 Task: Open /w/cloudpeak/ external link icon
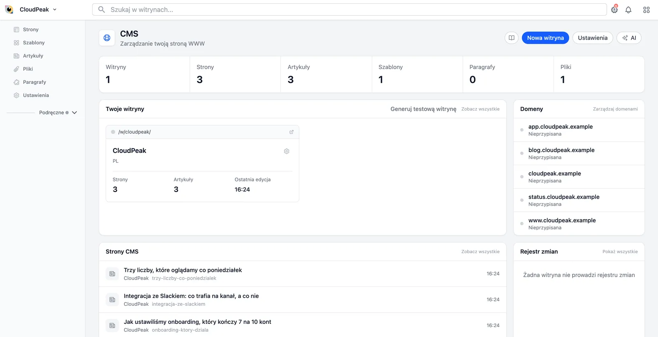[292, 132]
